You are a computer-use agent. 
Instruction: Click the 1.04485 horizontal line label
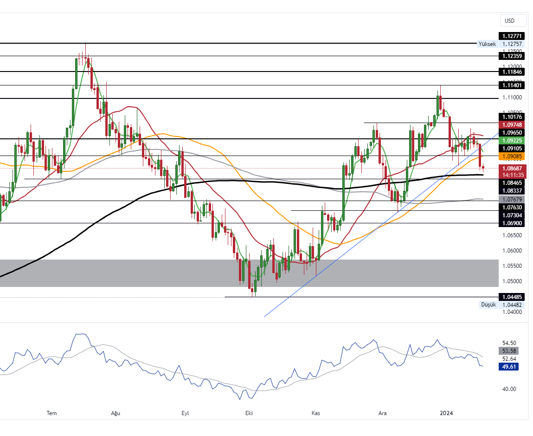click(x=512, y=297)
